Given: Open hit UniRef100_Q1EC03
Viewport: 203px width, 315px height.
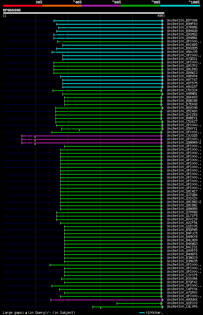Looking at the screenshot, I should [x=182, y=303].
